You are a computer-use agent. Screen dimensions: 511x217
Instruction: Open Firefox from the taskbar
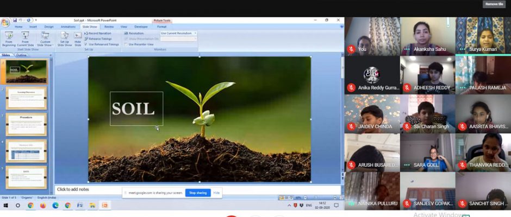43,205
